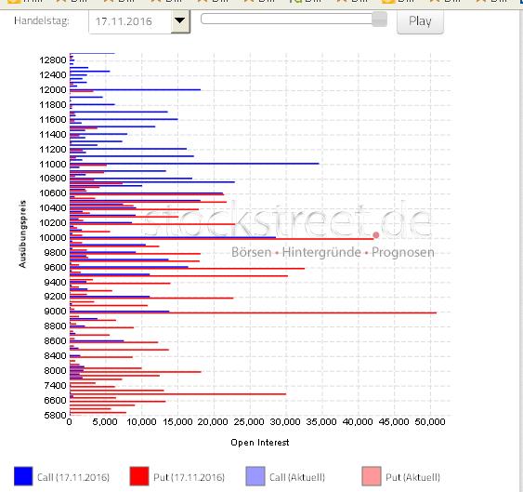Click the trading day slider handle
523x492 pixels.
[379, 20]
